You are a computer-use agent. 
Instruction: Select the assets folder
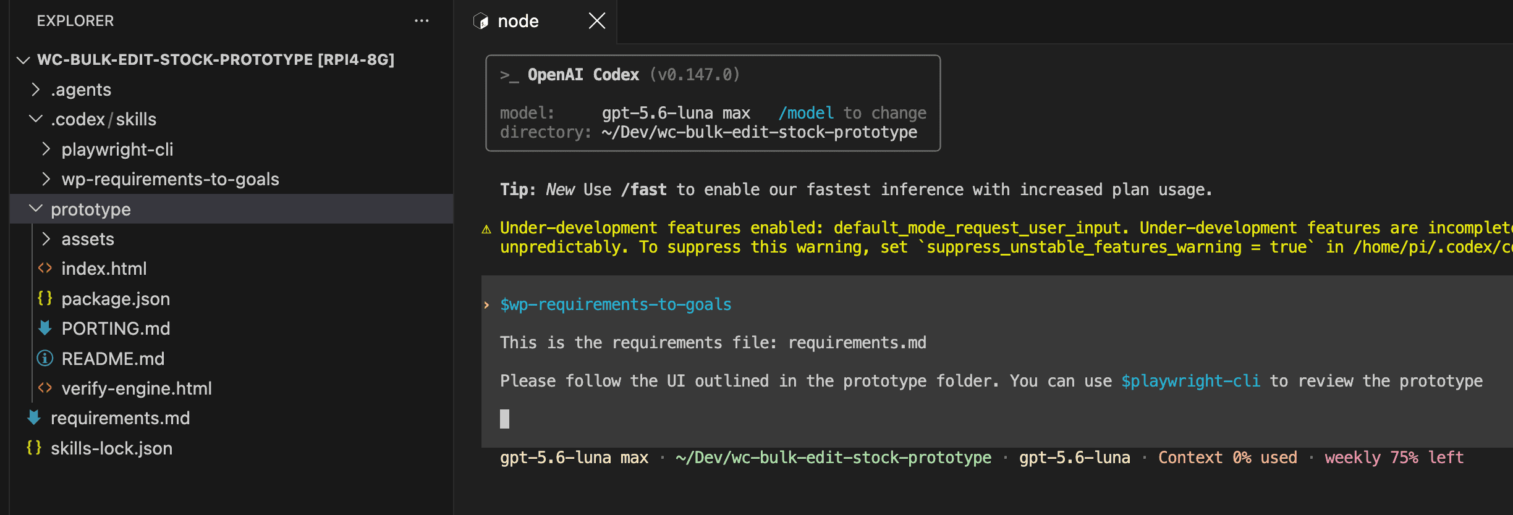(x=88, y=239)
